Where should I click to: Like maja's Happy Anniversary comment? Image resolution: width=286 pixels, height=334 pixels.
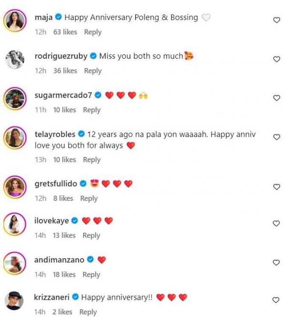coord(276,20)
